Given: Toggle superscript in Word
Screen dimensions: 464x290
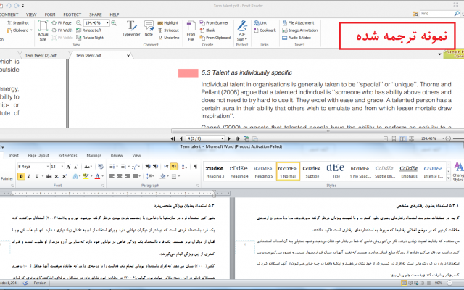Looking at the screenshot, I should pyautogui.click(x=65, y=176).
